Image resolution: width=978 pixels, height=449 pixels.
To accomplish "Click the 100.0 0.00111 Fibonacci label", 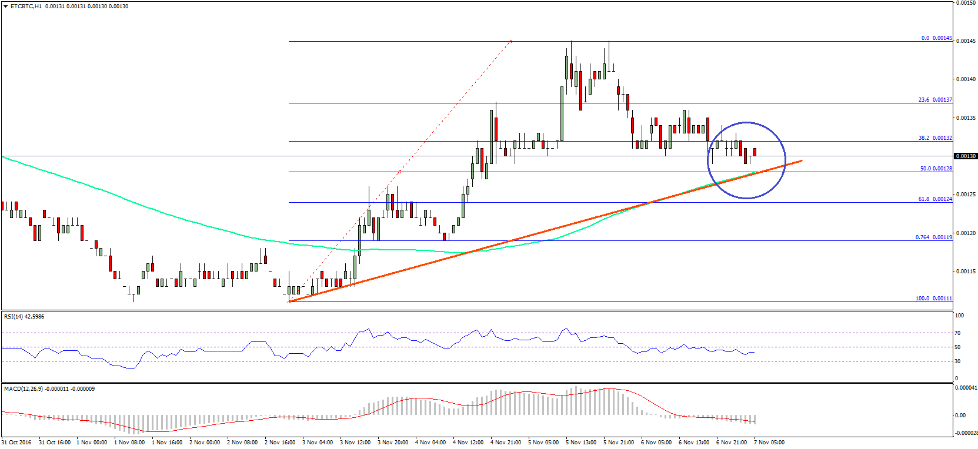I will coord(933,299).
